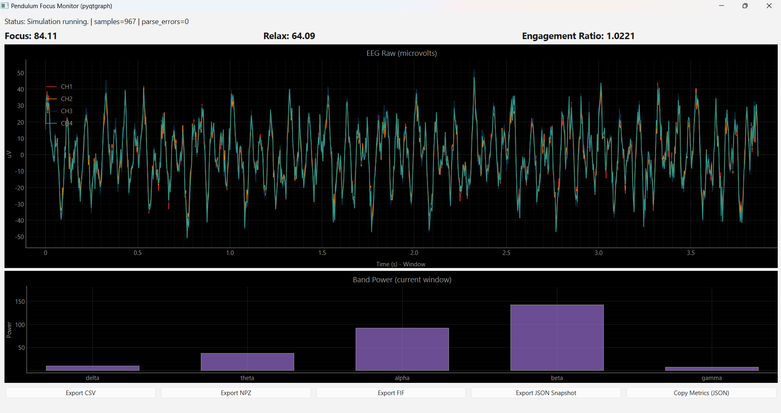The width and height of the screenshot is (781, 413).
Task: Copy Metrics (JSON) to clipboard
Action: click(x=701, y=393)
